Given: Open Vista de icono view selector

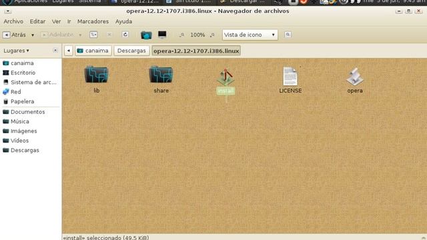Looking at the screenshot, I should [x=250, y=35].
